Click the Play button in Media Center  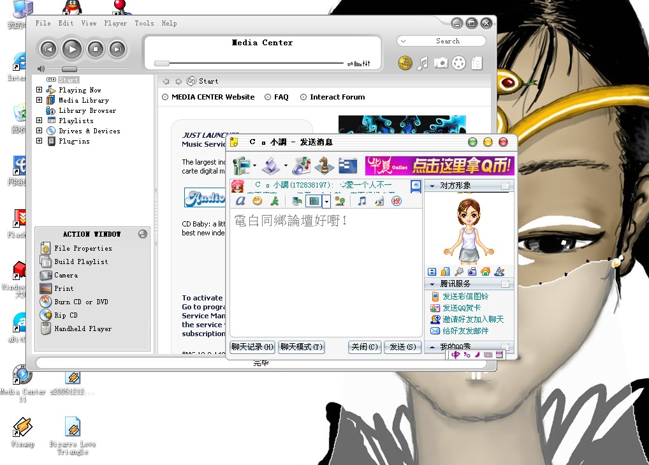[72, 48]
